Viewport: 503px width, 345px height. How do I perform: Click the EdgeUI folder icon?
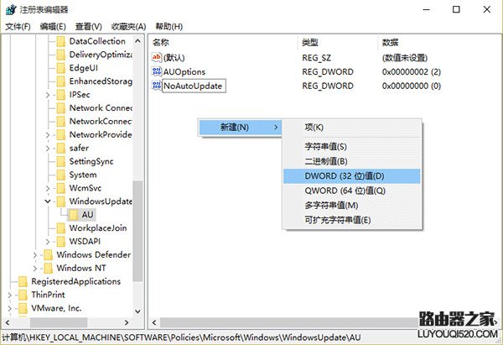coord(60,69)
